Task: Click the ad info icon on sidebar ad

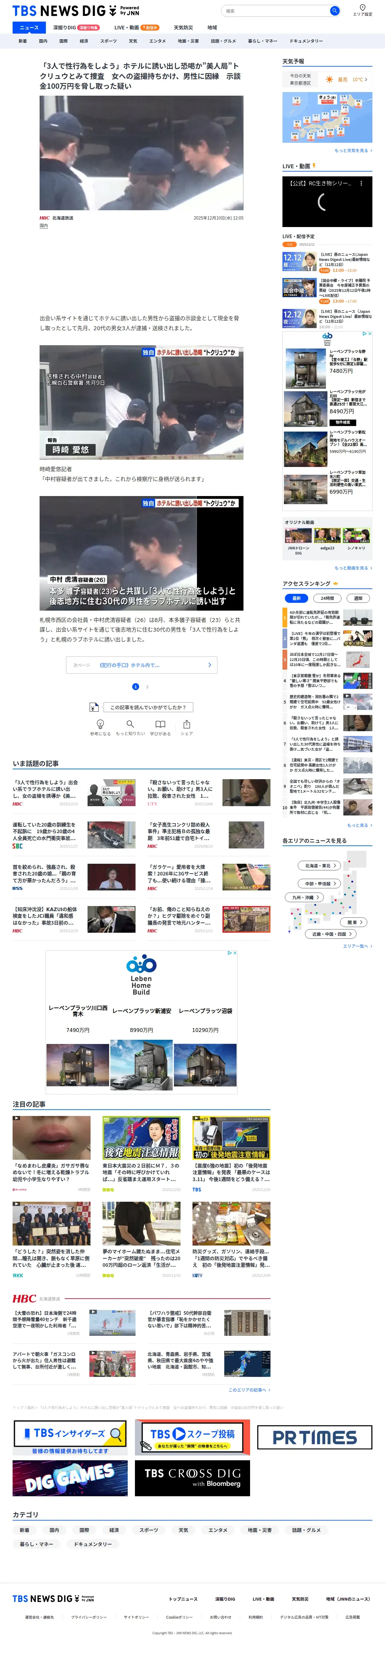Action: coord(364,334)
